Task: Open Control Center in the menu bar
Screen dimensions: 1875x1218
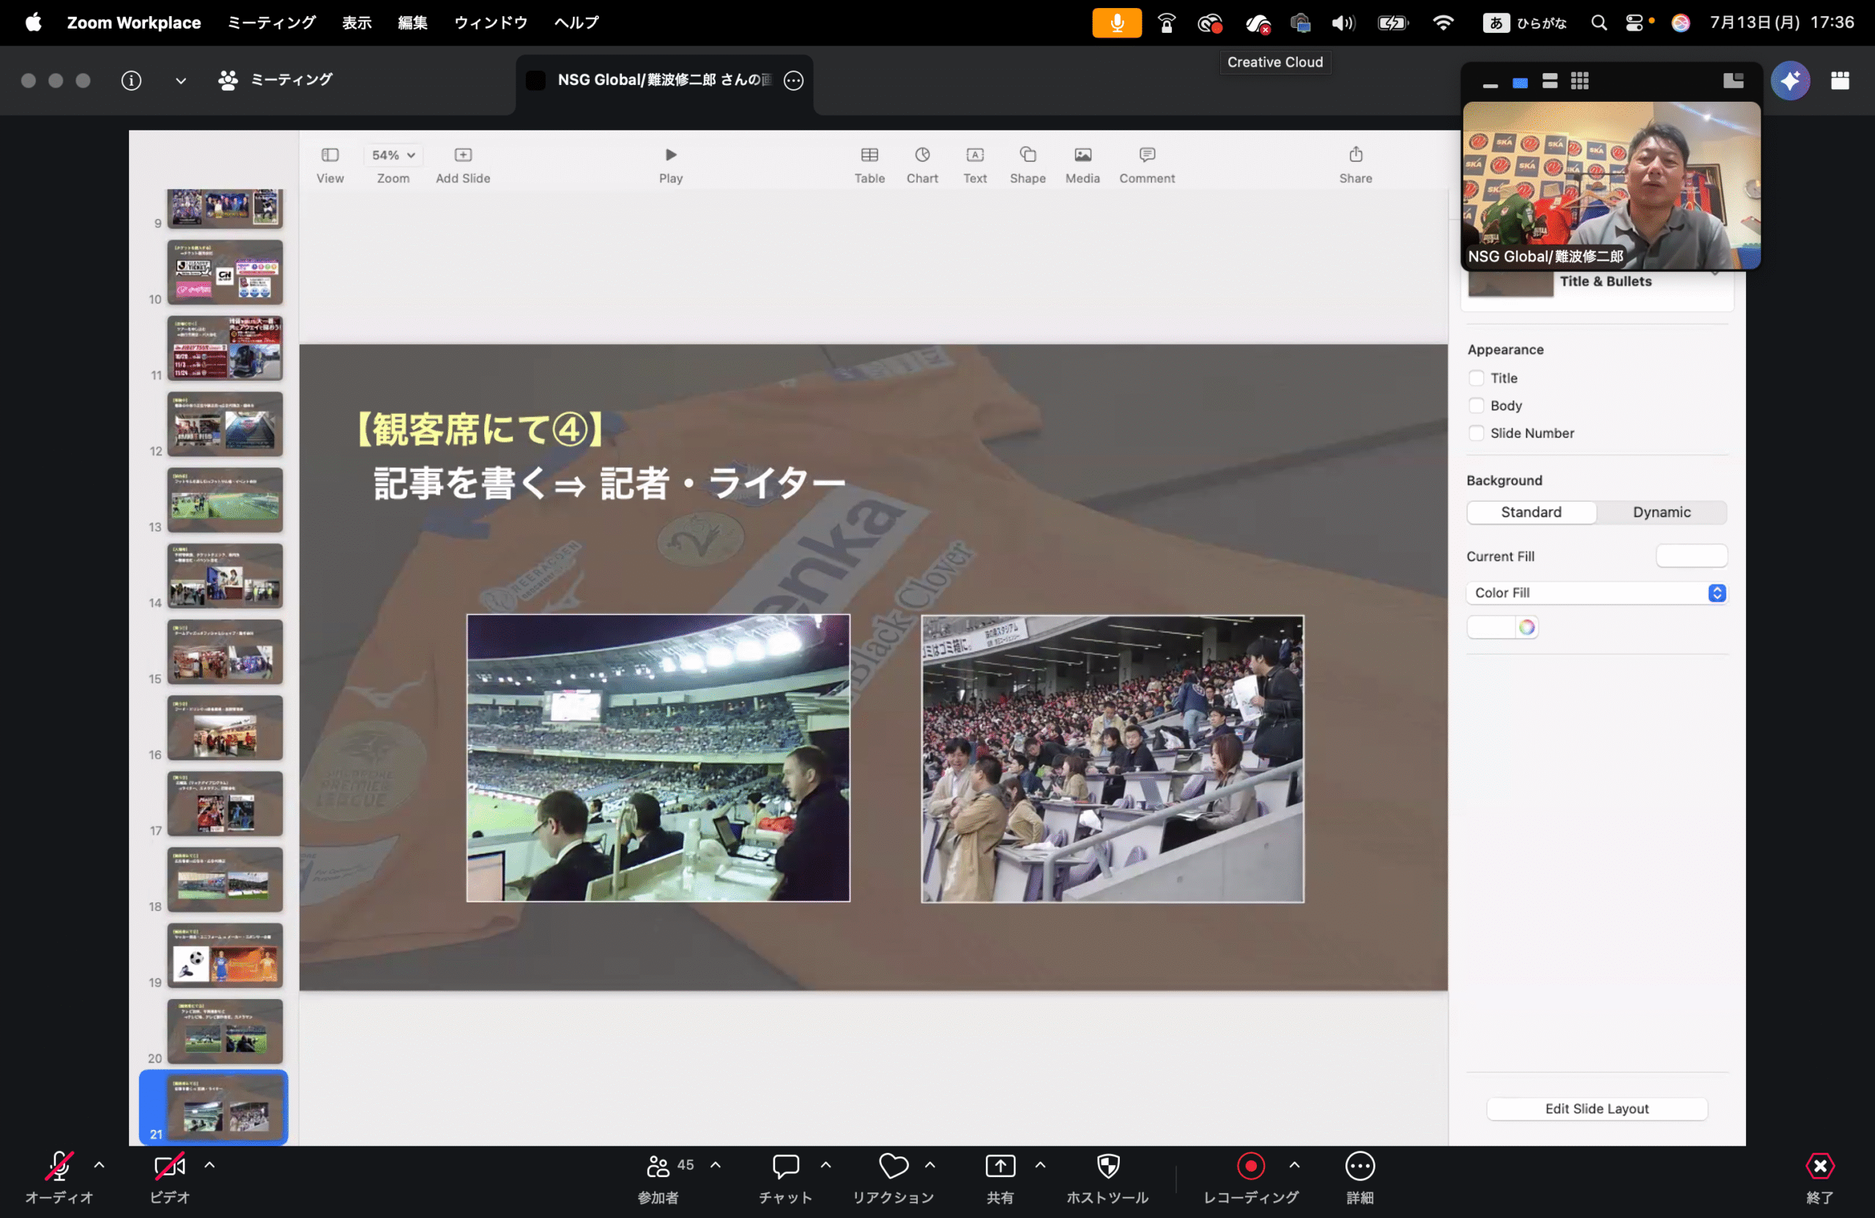Action: click(1635, 23)
